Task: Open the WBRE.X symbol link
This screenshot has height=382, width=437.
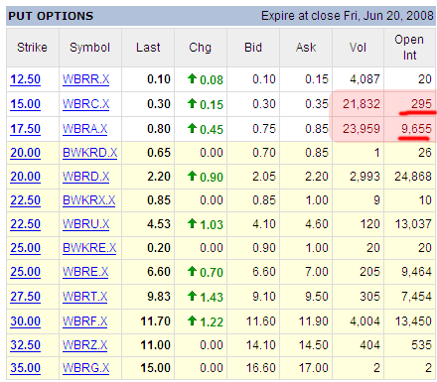Action: pyautogui.click(x=85, y=272)
